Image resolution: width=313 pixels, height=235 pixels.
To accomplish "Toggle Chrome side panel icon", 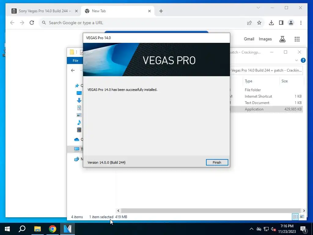I will click(x=281, y=23).
